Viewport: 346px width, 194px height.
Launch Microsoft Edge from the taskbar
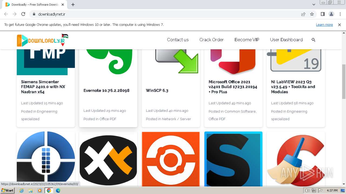tap(58, 190)
